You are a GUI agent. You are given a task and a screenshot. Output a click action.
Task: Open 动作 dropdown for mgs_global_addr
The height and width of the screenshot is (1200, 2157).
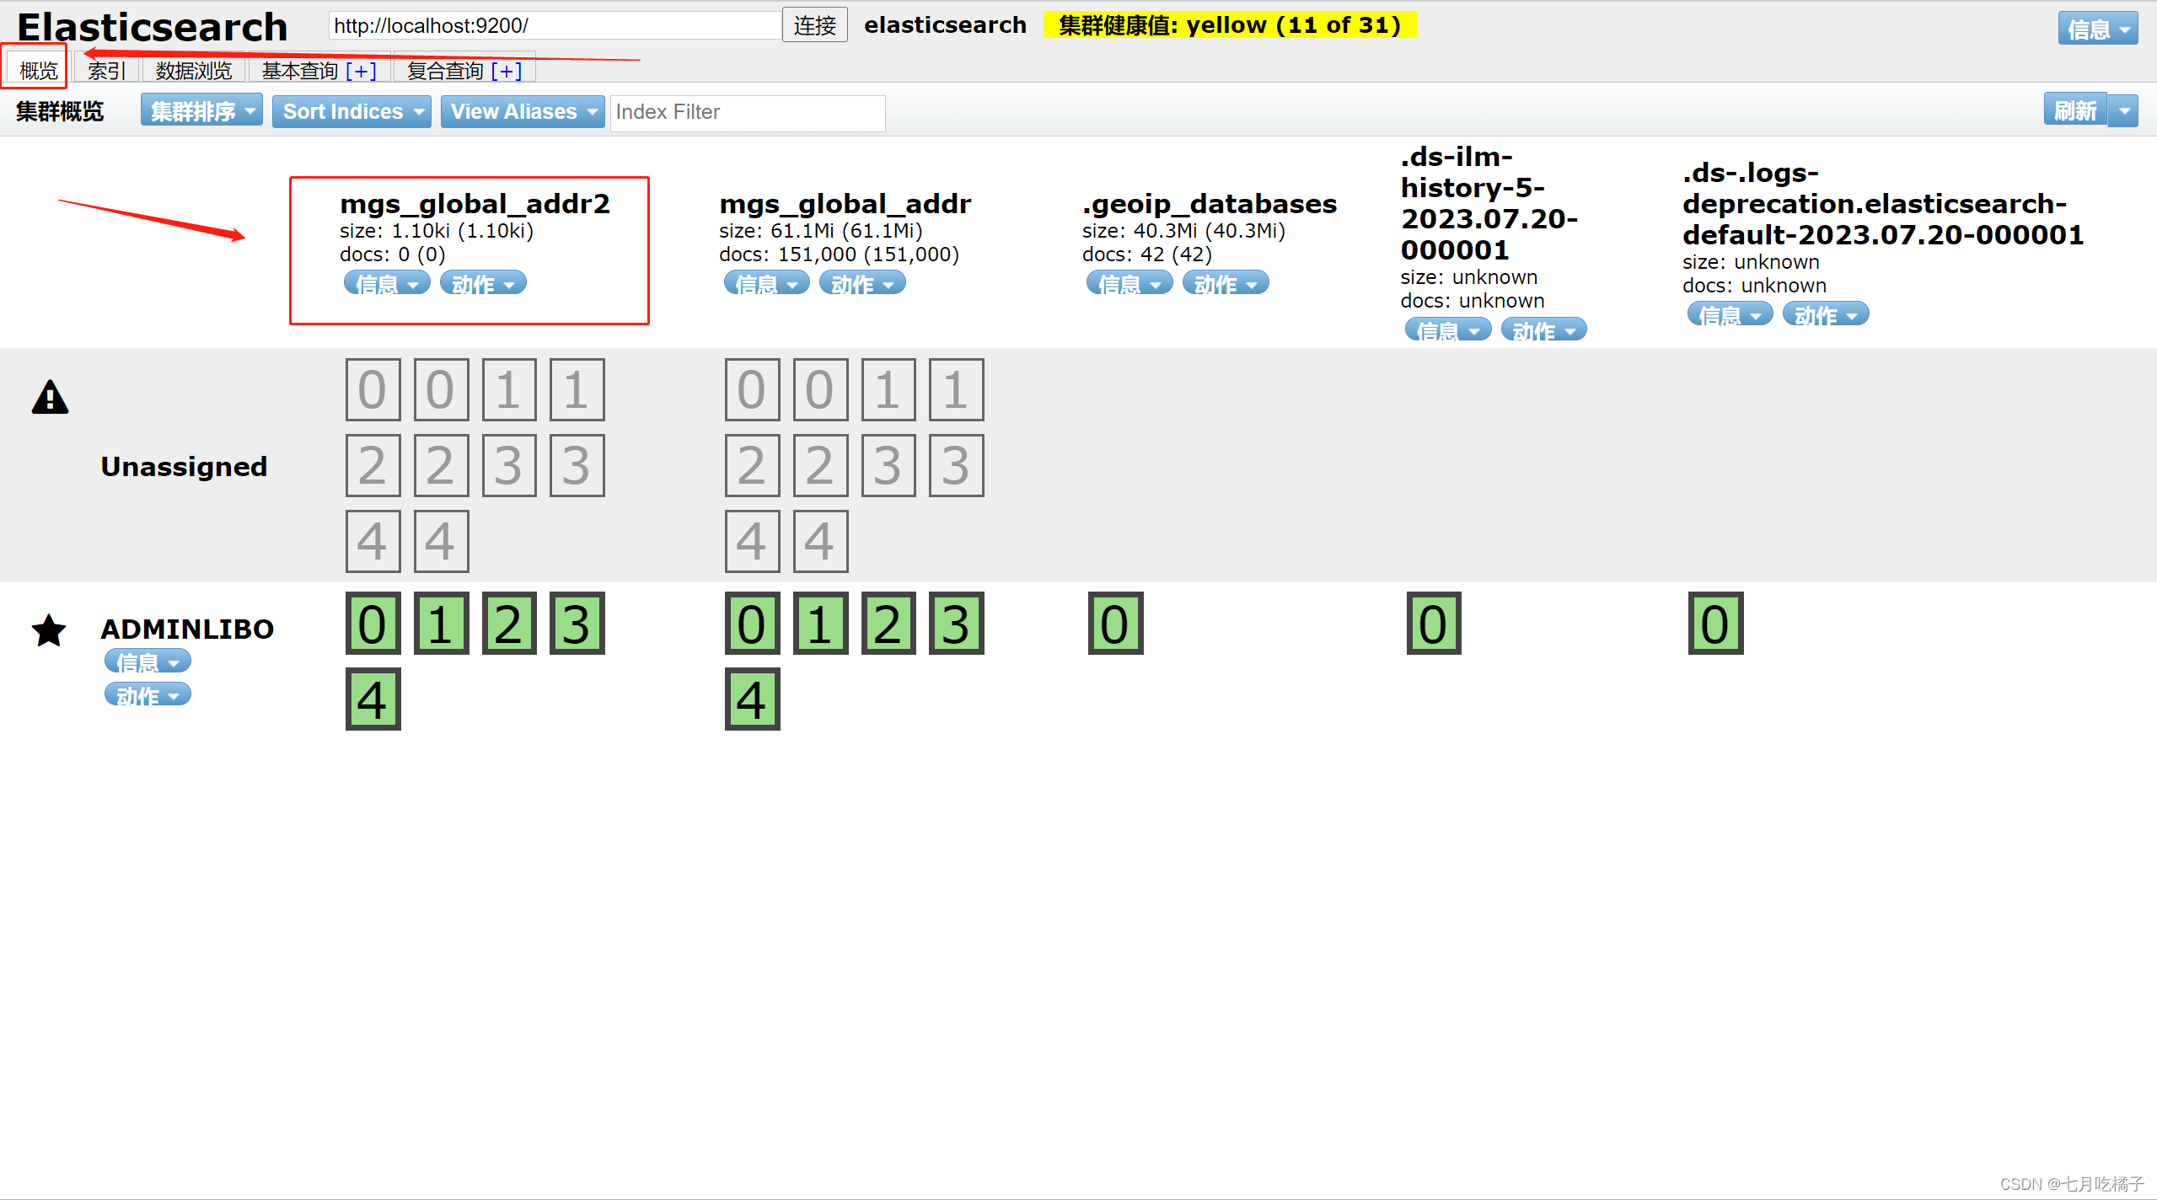(x=862, y=284)
